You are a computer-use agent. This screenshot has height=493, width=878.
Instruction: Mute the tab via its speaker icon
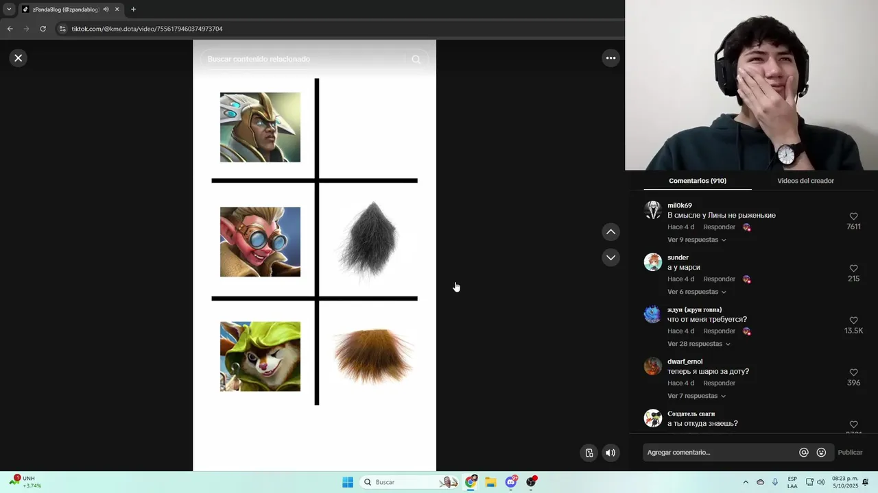[106, 10]
